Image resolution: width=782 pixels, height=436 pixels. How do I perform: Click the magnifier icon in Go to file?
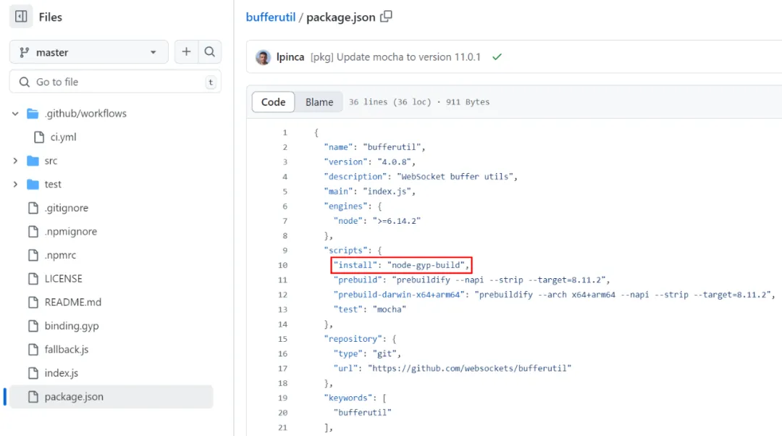[24, 82]
